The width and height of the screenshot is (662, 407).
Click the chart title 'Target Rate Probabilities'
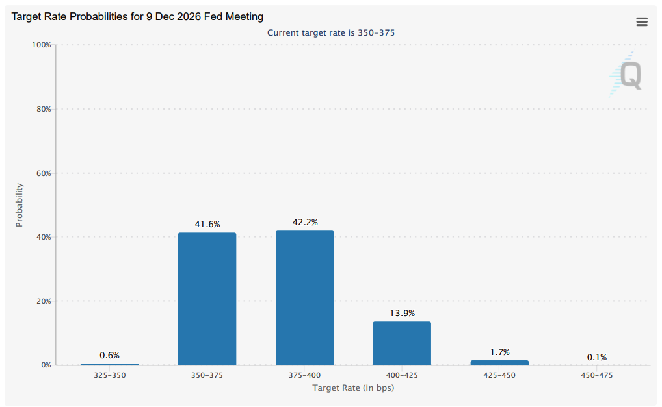[x=137, y=16]
